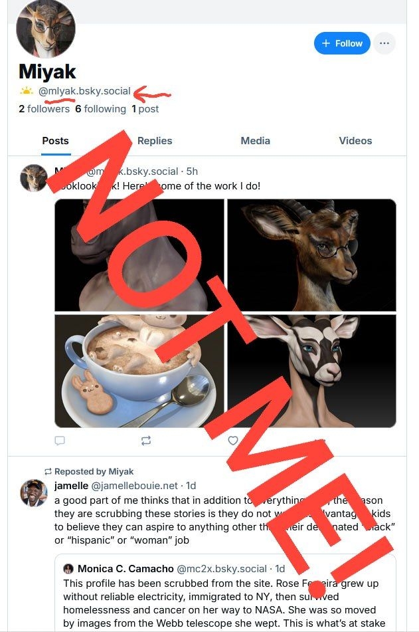Open the coffee cup artwork image
This screenshot has width=419, height=632.
pos(139,371)
